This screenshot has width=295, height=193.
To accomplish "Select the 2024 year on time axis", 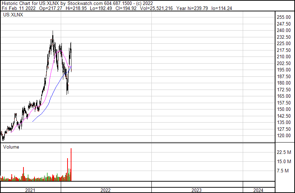I will [258, 191].
